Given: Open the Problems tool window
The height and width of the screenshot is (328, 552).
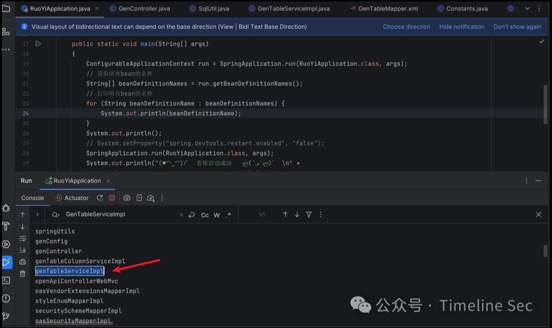Looking at the screenshot, I should pyautogui.click(x=6, y=298).
